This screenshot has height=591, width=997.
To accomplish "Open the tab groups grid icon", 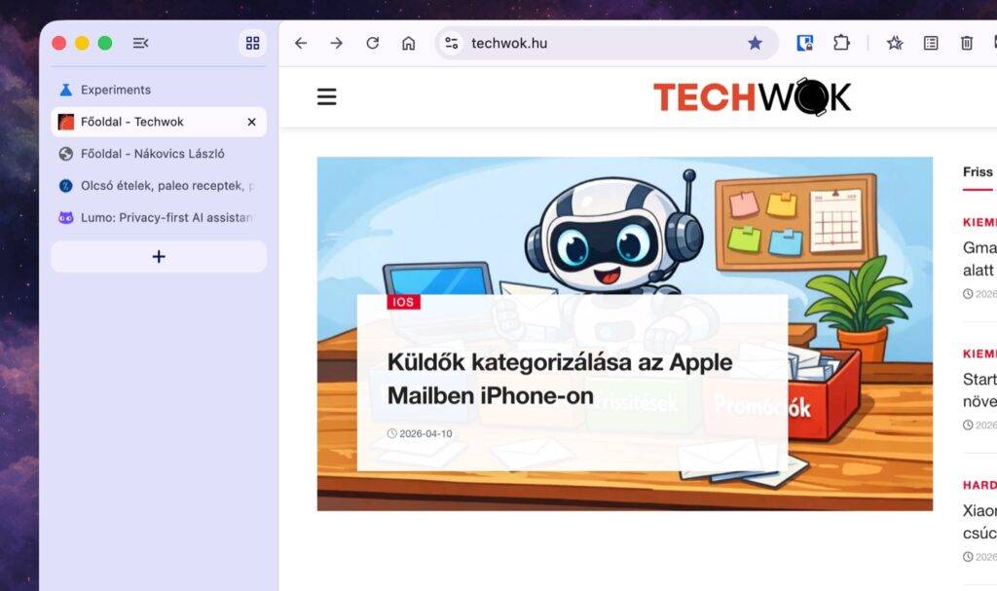I will coord(252,43).
